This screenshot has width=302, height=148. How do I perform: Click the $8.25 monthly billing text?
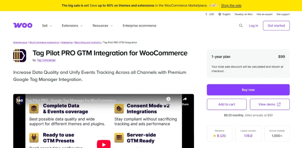248,115
